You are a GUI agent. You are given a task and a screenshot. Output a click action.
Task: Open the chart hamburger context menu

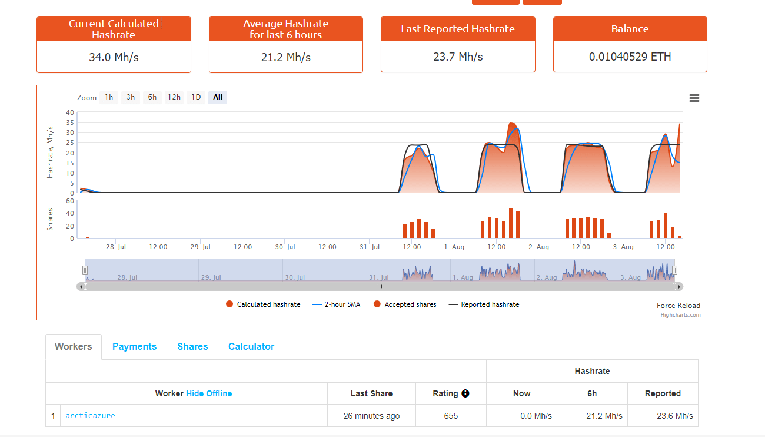click(x=694, y=98)
